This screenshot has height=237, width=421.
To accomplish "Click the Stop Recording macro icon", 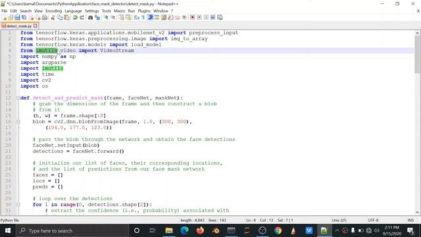I will click(x=199, y=18).
